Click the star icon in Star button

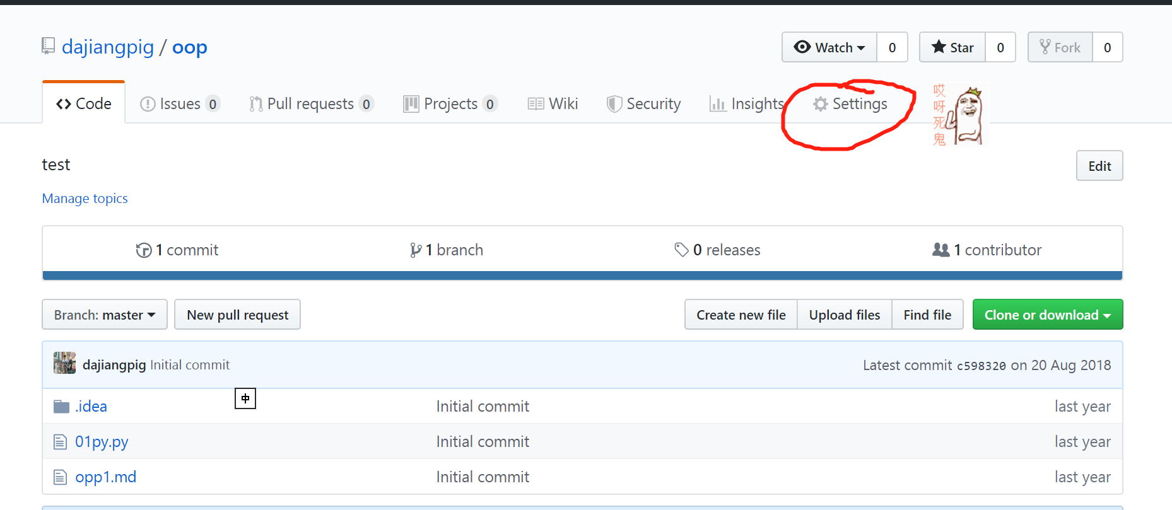tap(939, 47)
